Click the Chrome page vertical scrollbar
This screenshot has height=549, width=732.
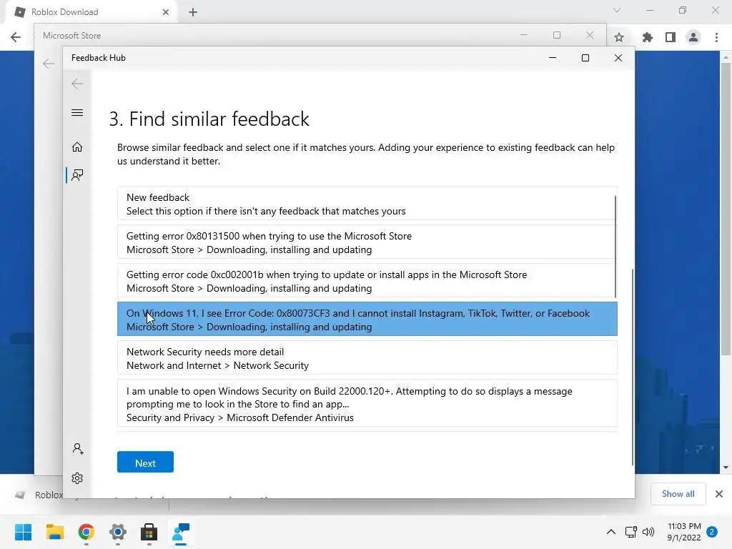pos(726,209)
